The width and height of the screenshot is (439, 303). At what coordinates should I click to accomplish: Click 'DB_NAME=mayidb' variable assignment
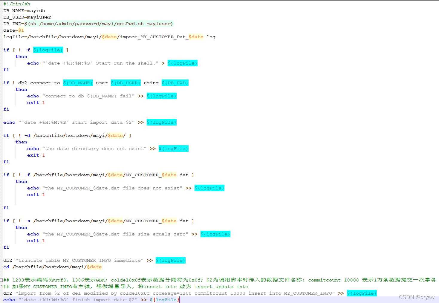(x=24, y=10)
